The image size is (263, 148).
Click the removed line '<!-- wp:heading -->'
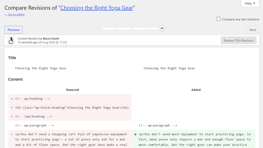pos(70,99)
